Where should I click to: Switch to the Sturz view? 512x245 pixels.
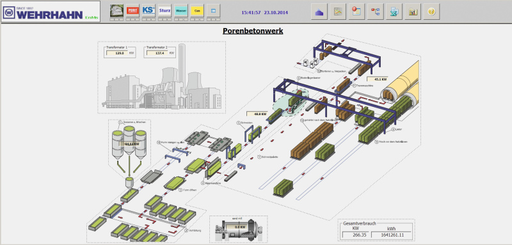pyautogui.click(x=164, y=10)
